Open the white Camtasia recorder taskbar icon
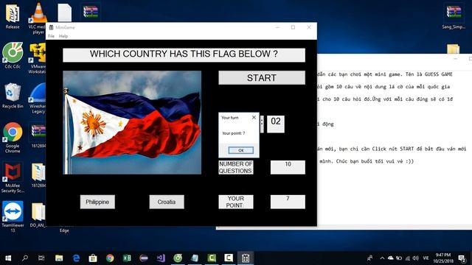 (x=229, y=258)
